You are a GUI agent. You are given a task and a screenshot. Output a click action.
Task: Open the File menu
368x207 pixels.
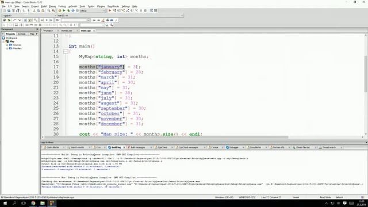pyautogui.click(x=3, y=6)
